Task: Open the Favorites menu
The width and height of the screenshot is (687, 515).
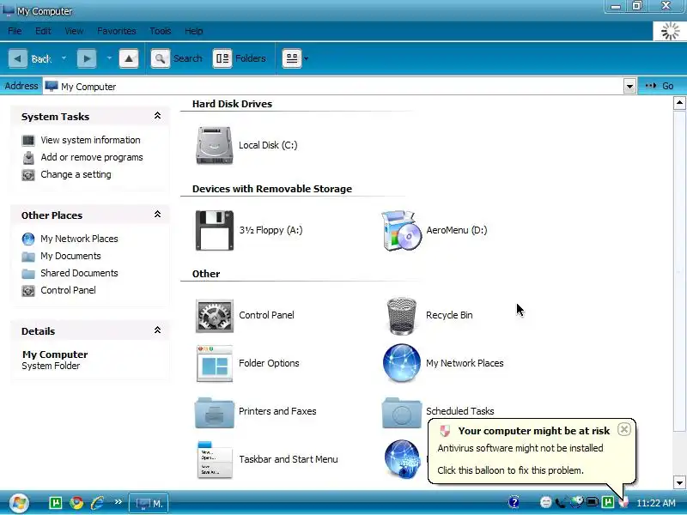Action: [x=117, y=31]
